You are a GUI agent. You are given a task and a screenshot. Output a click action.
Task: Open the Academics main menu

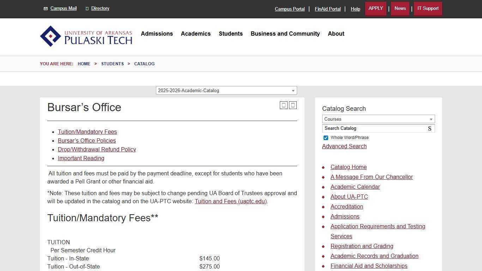pos(195,34)
